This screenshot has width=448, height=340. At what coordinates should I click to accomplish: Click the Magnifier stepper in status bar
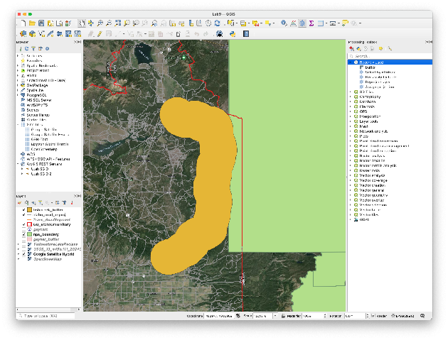click(325, 316)
